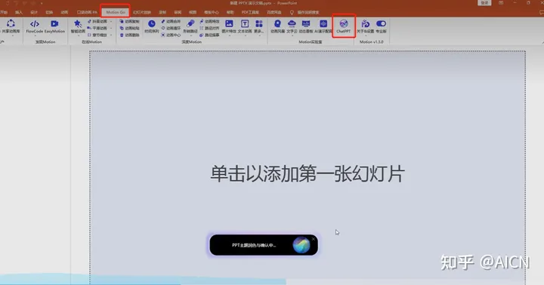
Task: Switch to the 插入 ribbon tab
Action: [19, 12]
